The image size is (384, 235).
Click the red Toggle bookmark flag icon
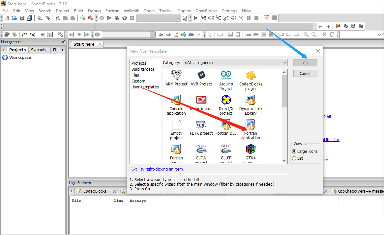pos(338,26)
